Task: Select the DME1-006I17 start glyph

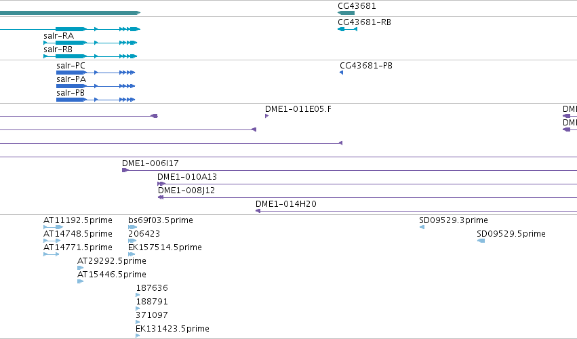Action: [x=125, y=170]
